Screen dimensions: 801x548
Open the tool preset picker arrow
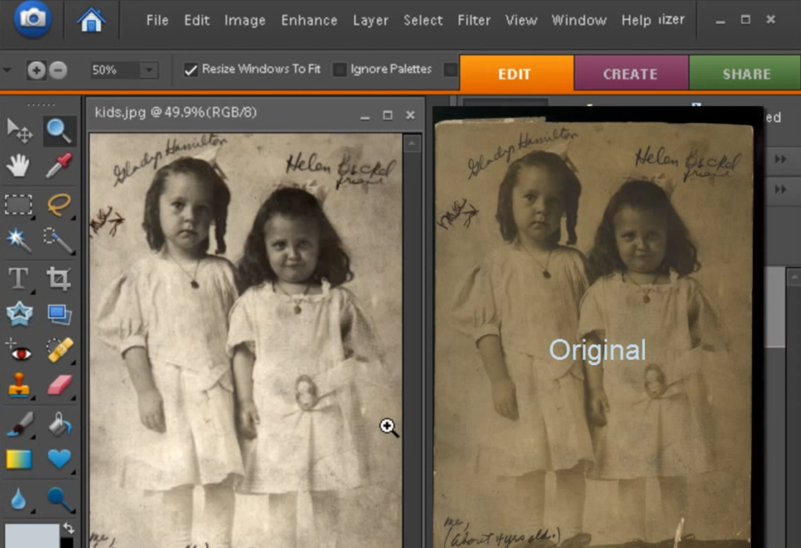click(7, 70)
